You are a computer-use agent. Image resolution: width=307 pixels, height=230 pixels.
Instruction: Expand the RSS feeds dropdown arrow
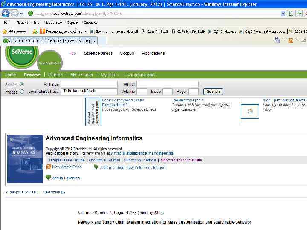(x=297, y=40)
